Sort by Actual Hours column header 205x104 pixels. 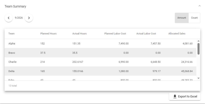click(79, 34)
